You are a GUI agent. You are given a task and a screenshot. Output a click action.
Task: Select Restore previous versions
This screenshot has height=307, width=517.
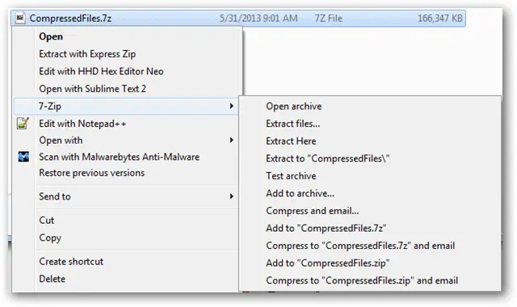tap(91, 173)
